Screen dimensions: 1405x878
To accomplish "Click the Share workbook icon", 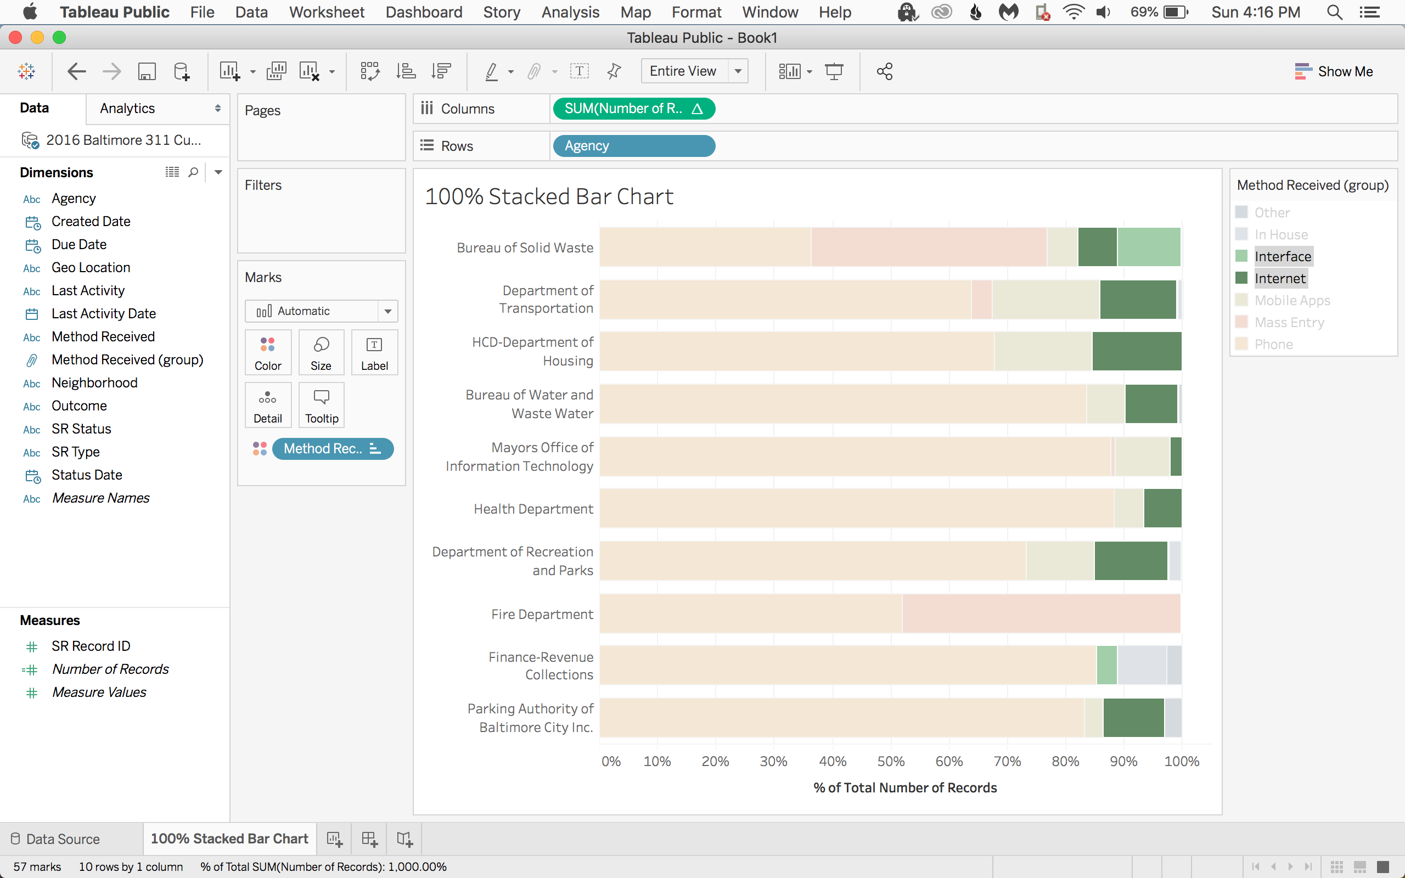I will click(x=885, y=71).
